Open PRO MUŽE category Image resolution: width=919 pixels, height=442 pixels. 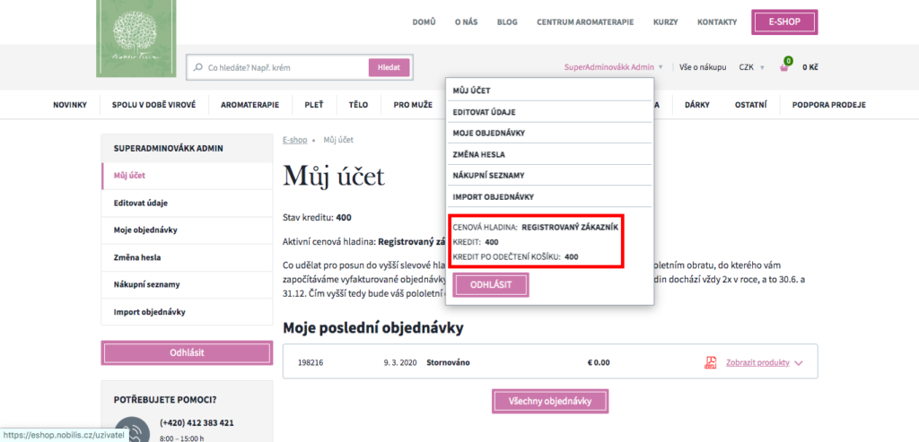point(413,105)
